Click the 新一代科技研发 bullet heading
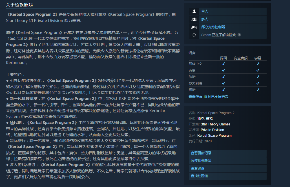The width and height of the screenshot is (290, 187). tap(23, 99)
